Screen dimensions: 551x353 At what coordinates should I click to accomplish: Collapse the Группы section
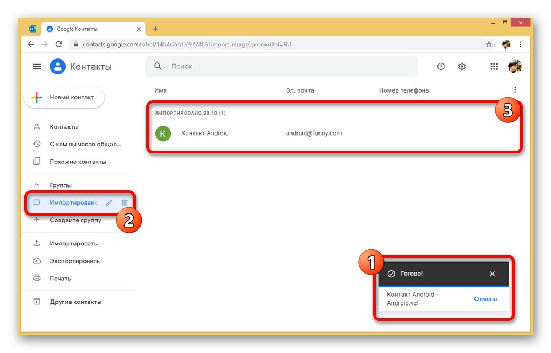click(36, 185)
